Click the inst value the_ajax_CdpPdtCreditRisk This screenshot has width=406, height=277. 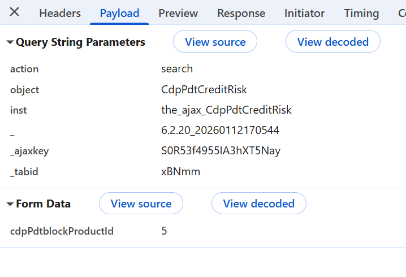click(226, 110)
